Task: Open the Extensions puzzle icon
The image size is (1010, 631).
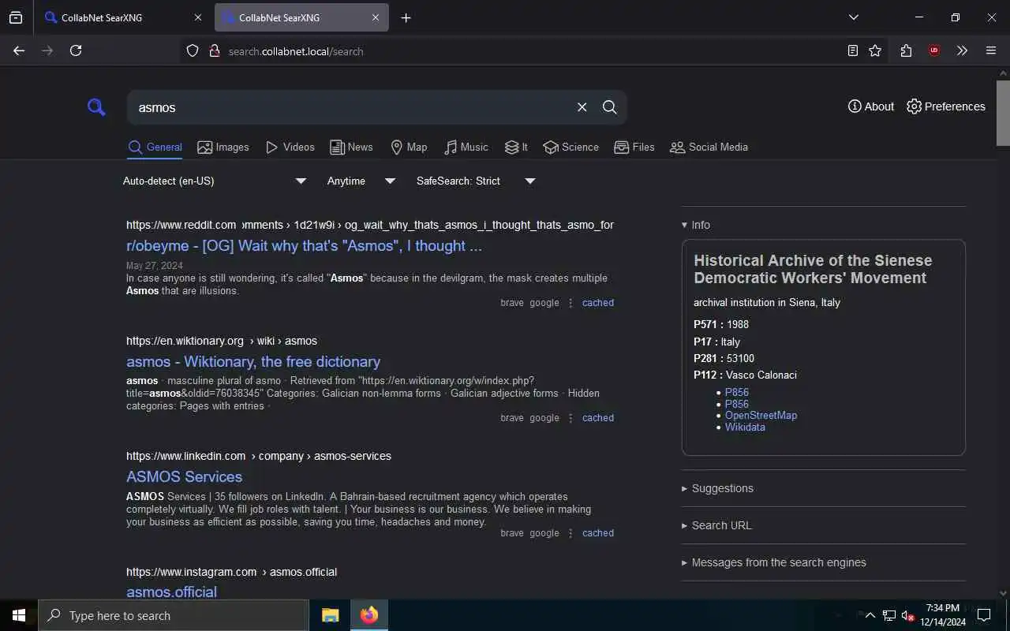Action: point(906,50)
